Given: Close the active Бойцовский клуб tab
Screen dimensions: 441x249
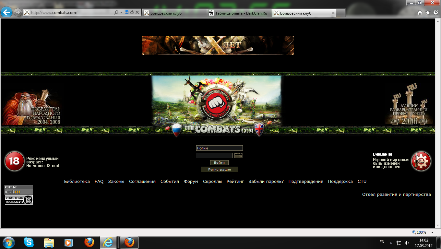Looking at the screenshot, I should (333, 13).
